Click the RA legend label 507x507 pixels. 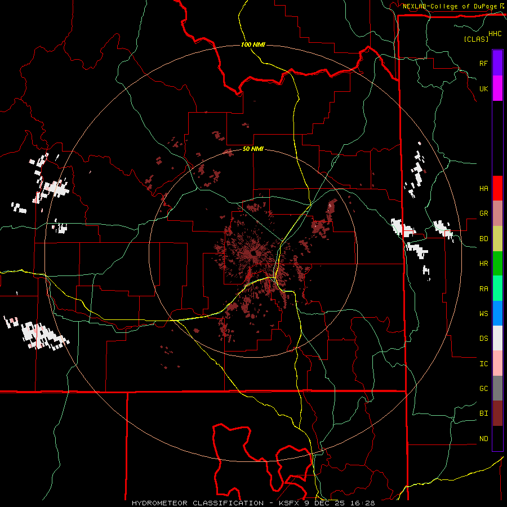point(483,288)
